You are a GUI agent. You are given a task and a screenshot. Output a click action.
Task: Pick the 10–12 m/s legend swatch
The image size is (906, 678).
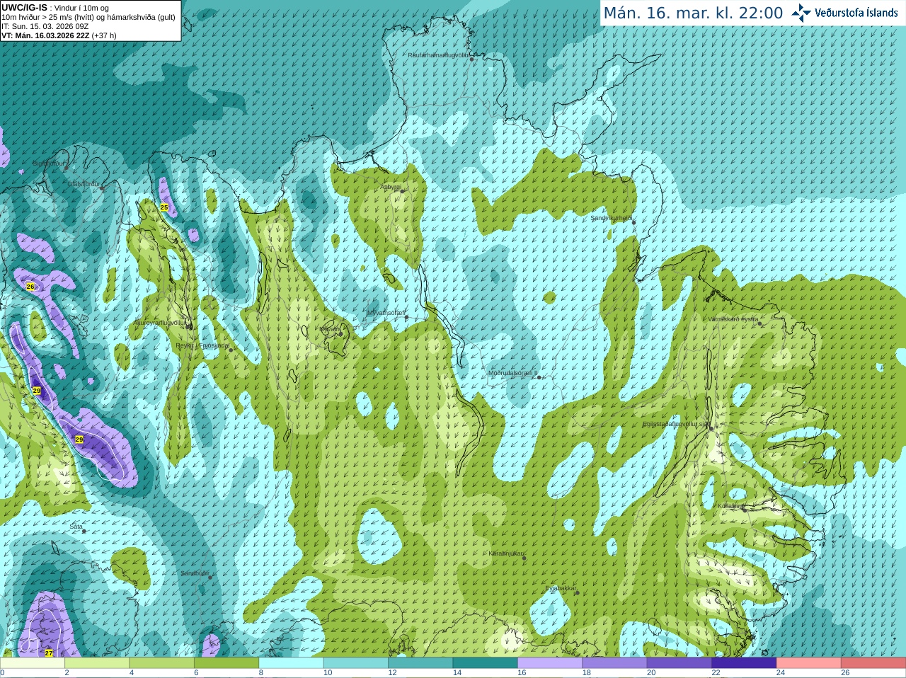[355, 663]
